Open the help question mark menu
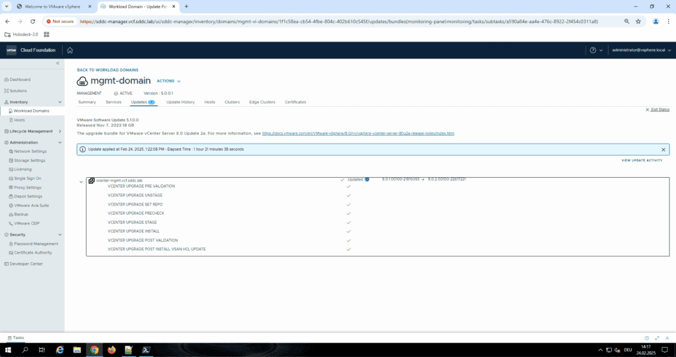The width and height of the screenshot is (676, 357). tap(596, 50)
